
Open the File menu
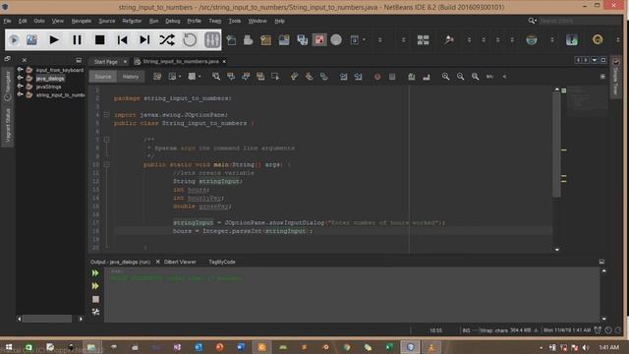point(7,21)
